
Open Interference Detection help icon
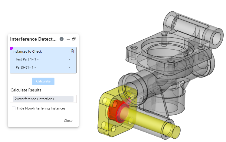62,39
